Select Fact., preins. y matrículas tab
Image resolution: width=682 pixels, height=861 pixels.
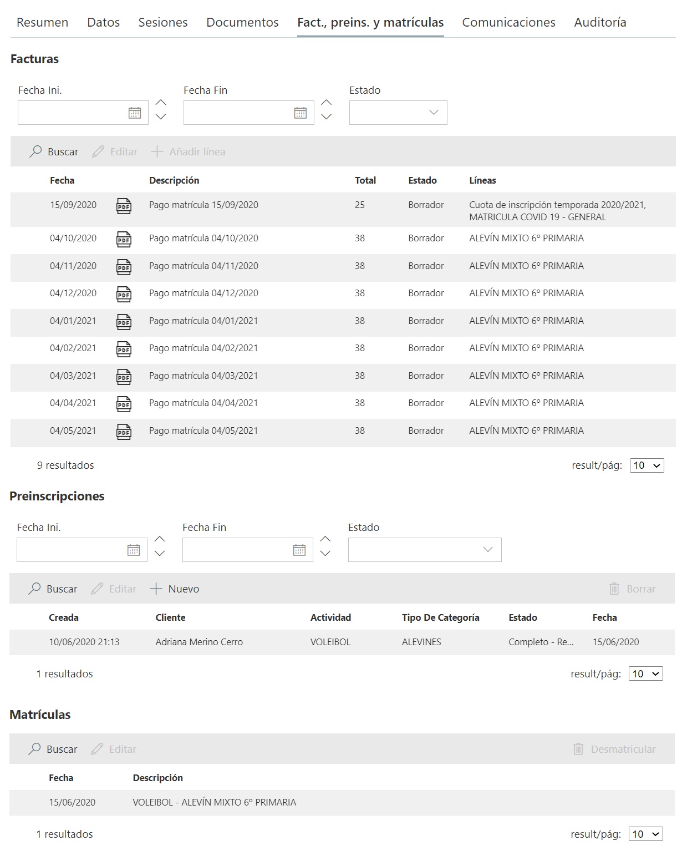click(x=370, y=23)
